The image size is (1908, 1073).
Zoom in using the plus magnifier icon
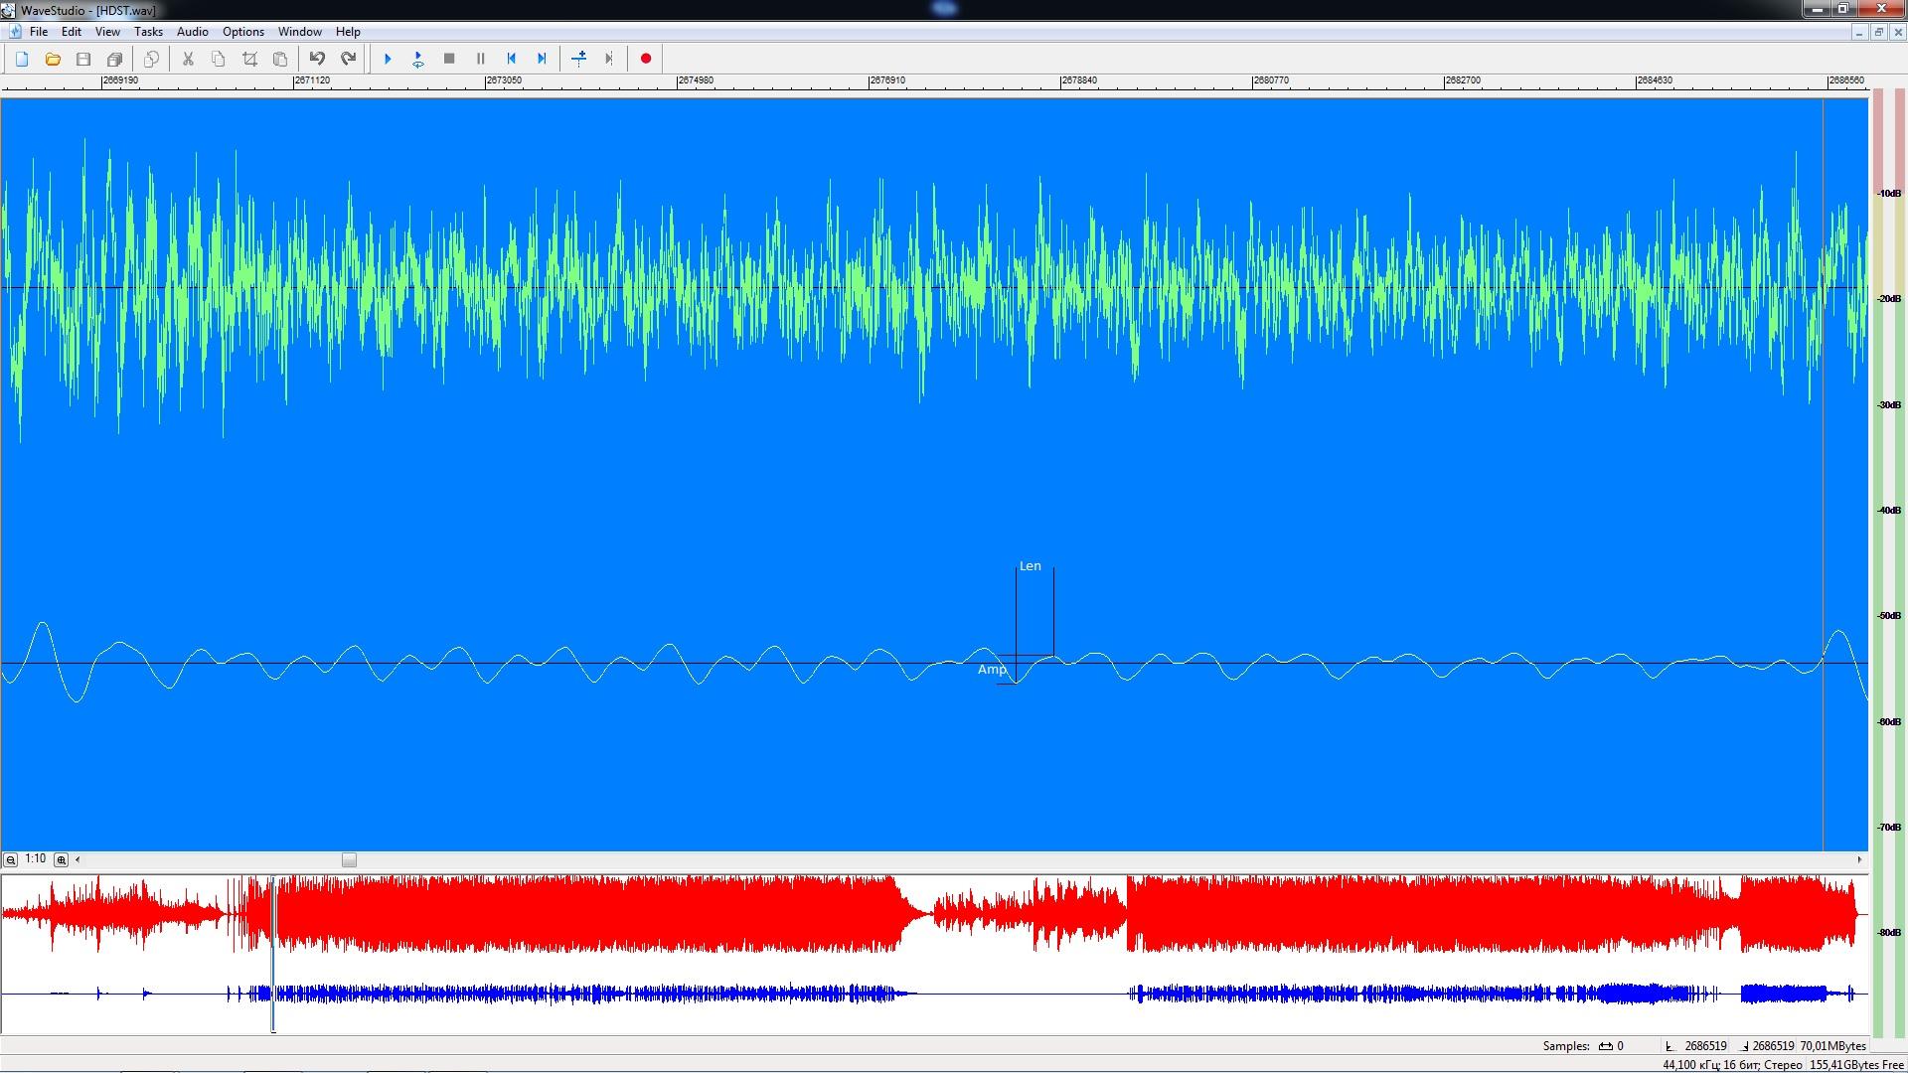[62, 860]
